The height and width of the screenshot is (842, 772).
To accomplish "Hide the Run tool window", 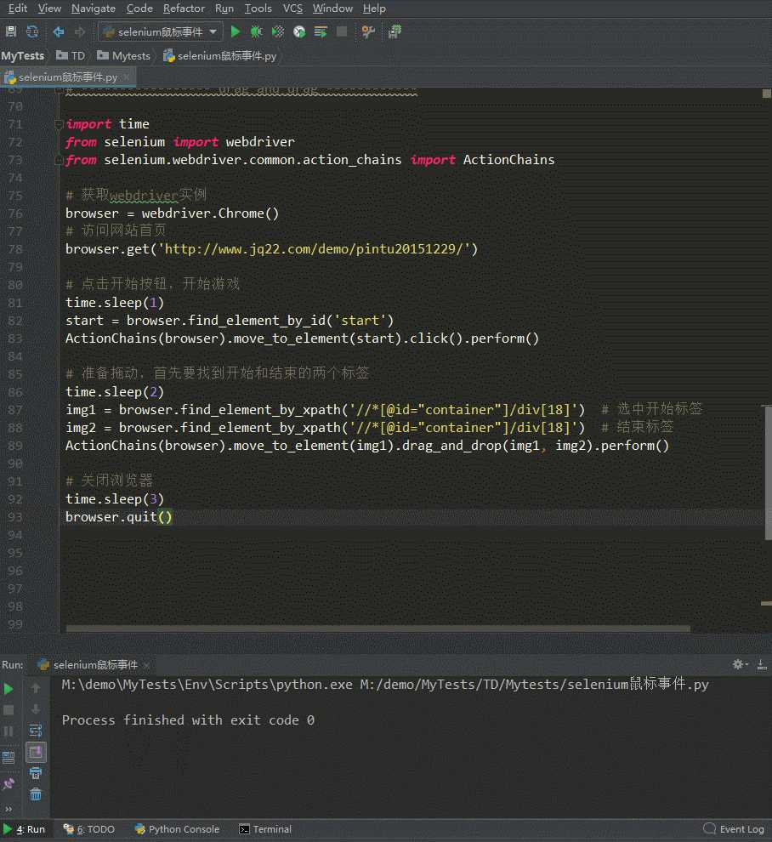I will click(x=761, y=665).
